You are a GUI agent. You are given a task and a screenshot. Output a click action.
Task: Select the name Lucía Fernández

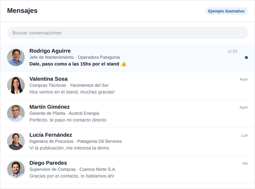pos(51,135)
